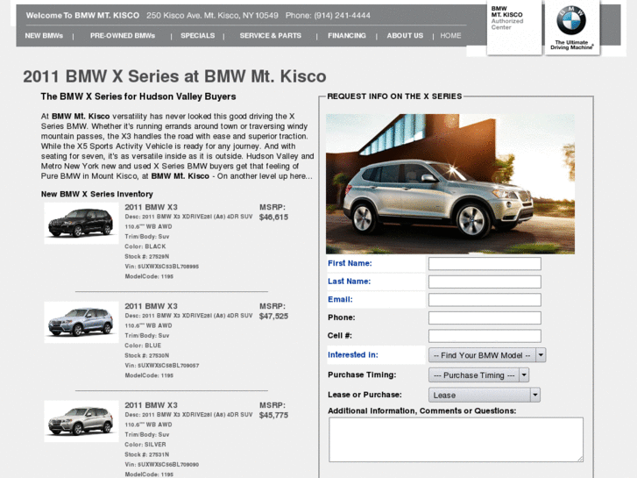Go to the FINANCING page
Screen dimensions: 637x478
[x=346, y=36]
